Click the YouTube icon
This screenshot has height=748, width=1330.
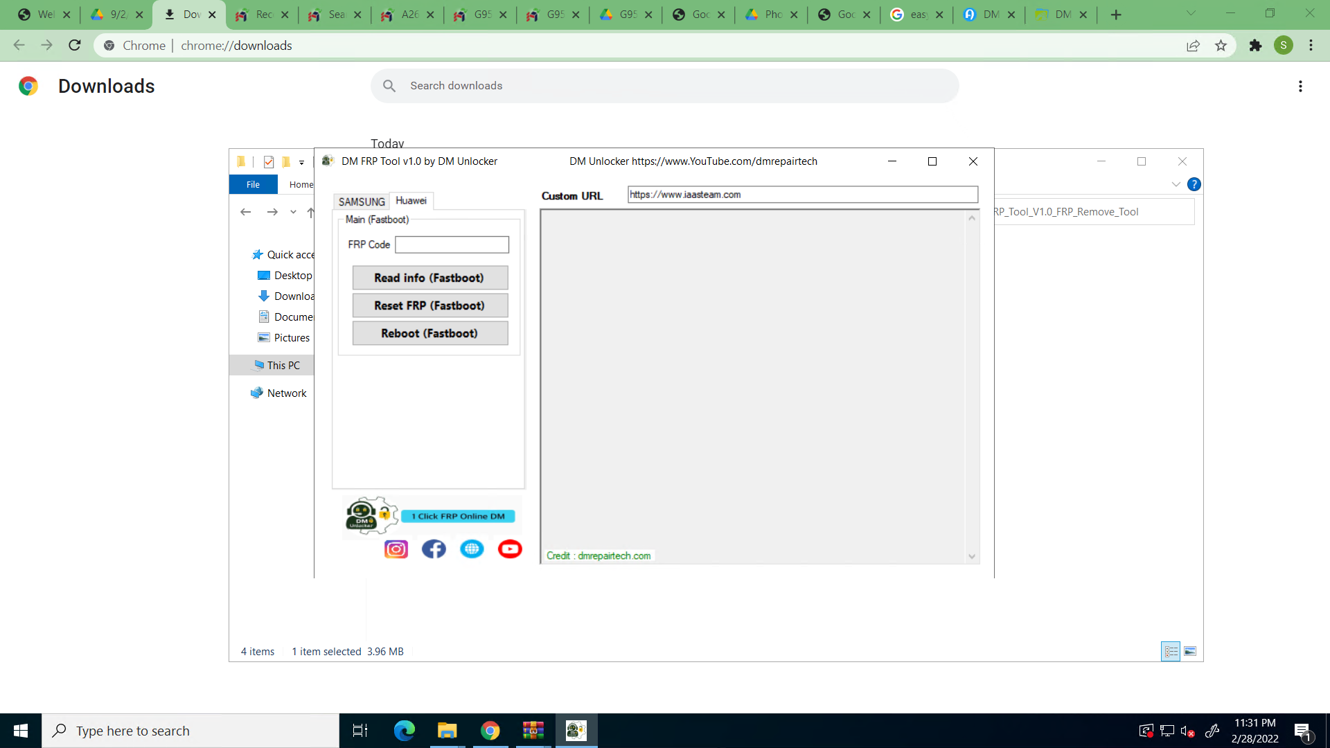point(510,548)
